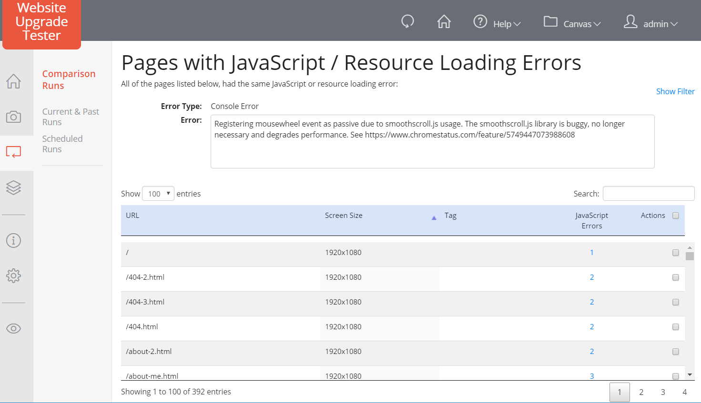
Task: Check the box for /404-2.html row
Action: tap(675, 277)
